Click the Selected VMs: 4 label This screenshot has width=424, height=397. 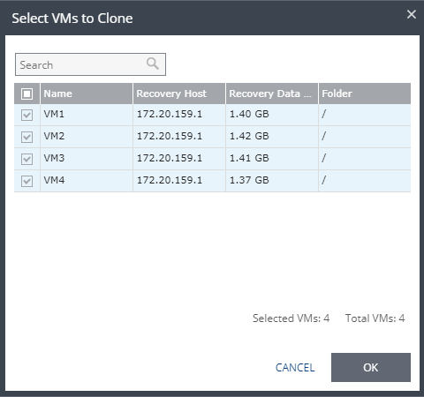(291, 318)
